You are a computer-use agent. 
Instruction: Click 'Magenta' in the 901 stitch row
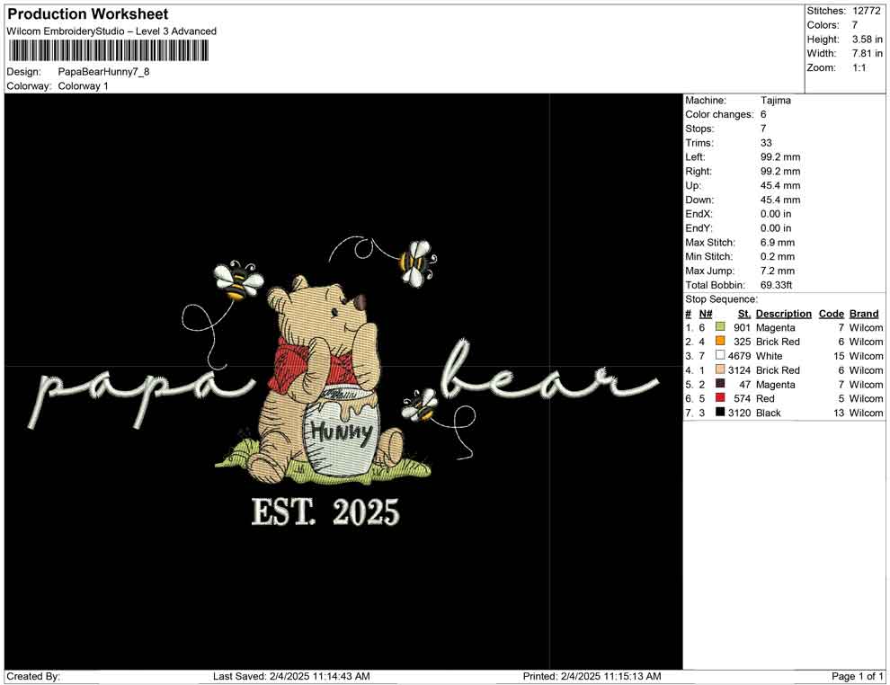tap(775, 327)
